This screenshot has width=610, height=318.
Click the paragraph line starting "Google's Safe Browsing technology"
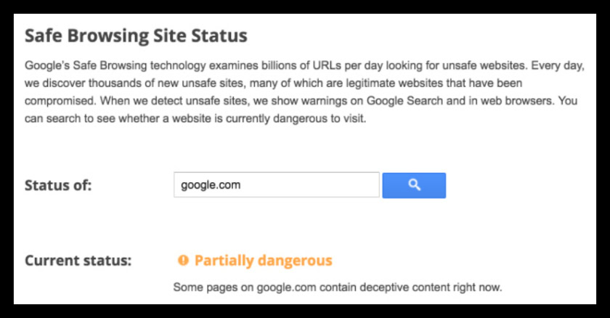(218, 65)
